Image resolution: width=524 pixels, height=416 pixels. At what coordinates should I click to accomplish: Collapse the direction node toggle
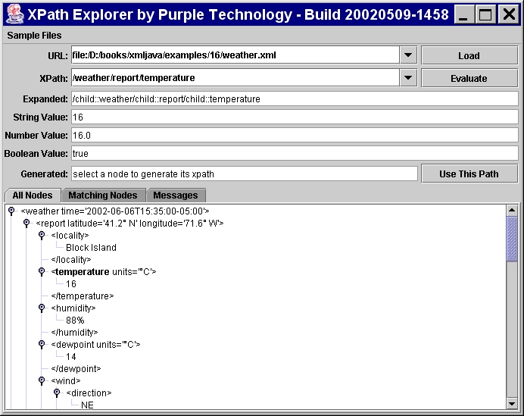pyautogui.click(x=57, y=393)
